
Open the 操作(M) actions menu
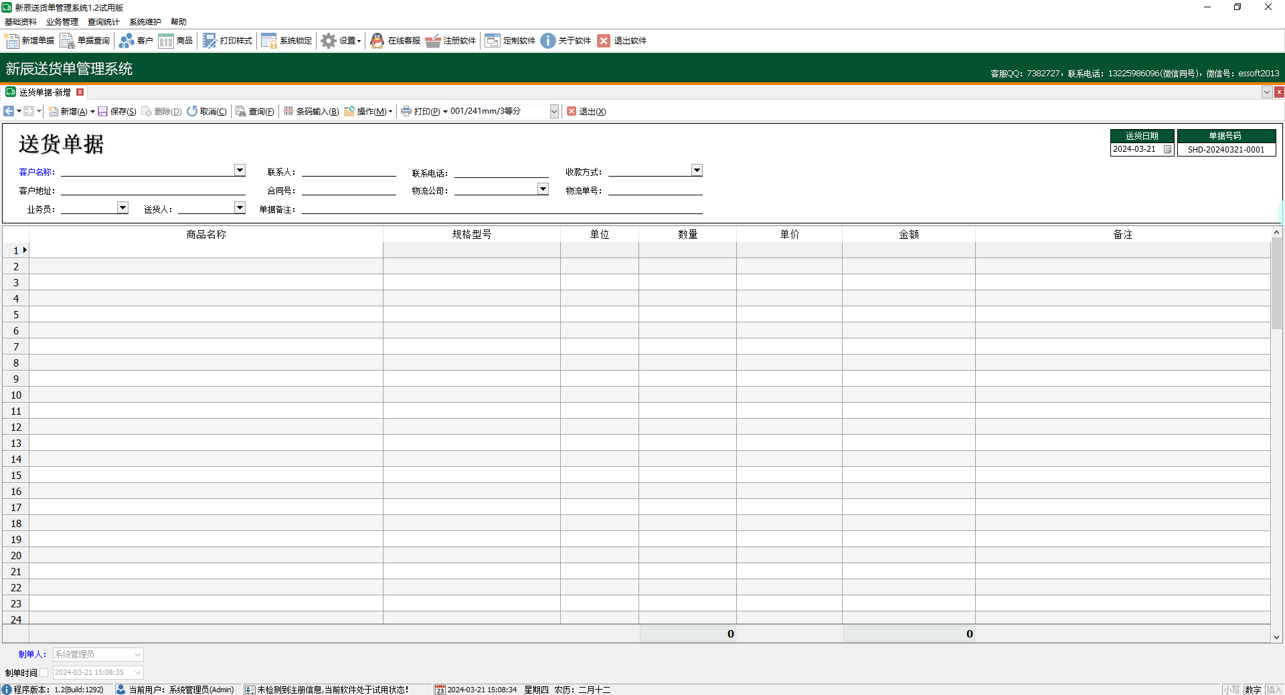tap(368, 112)
